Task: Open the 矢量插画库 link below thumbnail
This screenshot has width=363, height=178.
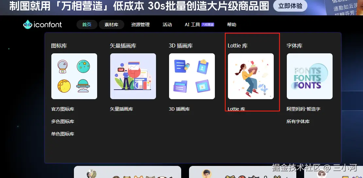Action: (x=122, y=109)
